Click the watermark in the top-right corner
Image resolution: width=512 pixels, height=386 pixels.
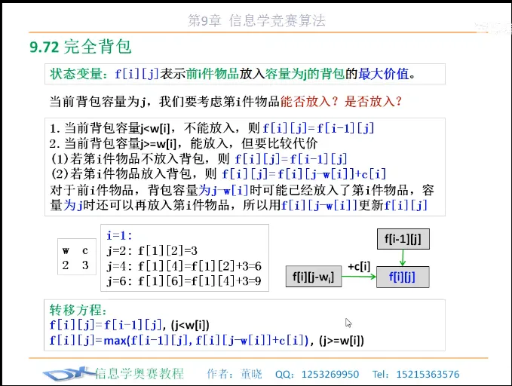(x=492, y=28)
